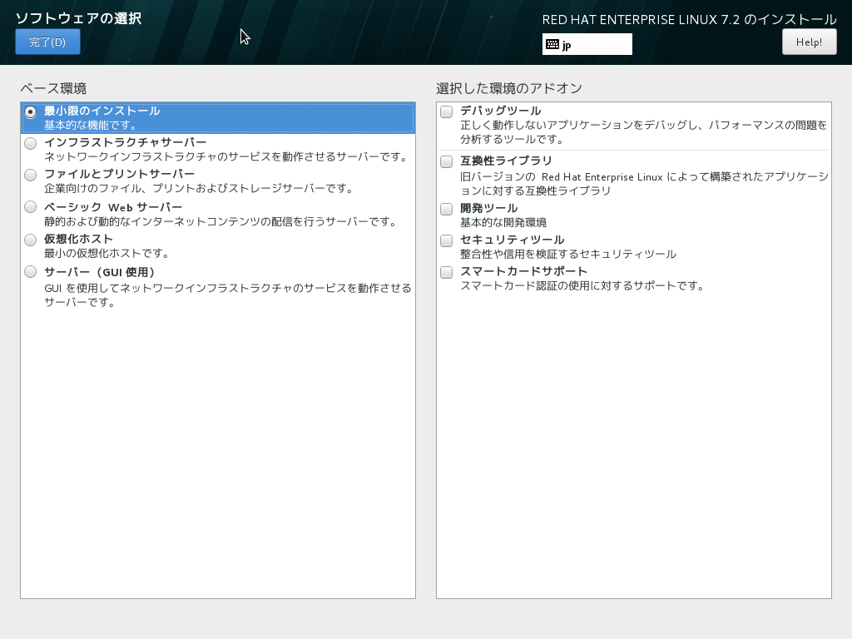Click the ファイルとプリントサーバー label text
852x639 pixels.
(x=120, y=174)
